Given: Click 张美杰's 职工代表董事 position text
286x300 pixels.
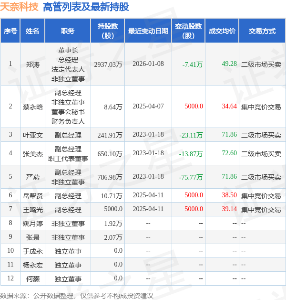Looking at the screenshot, I should [x=68, y=159].
